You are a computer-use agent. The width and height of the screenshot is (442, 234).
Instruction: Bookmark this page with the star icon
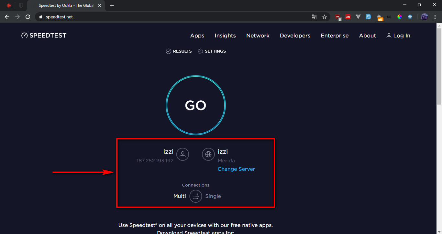(324, 17)
